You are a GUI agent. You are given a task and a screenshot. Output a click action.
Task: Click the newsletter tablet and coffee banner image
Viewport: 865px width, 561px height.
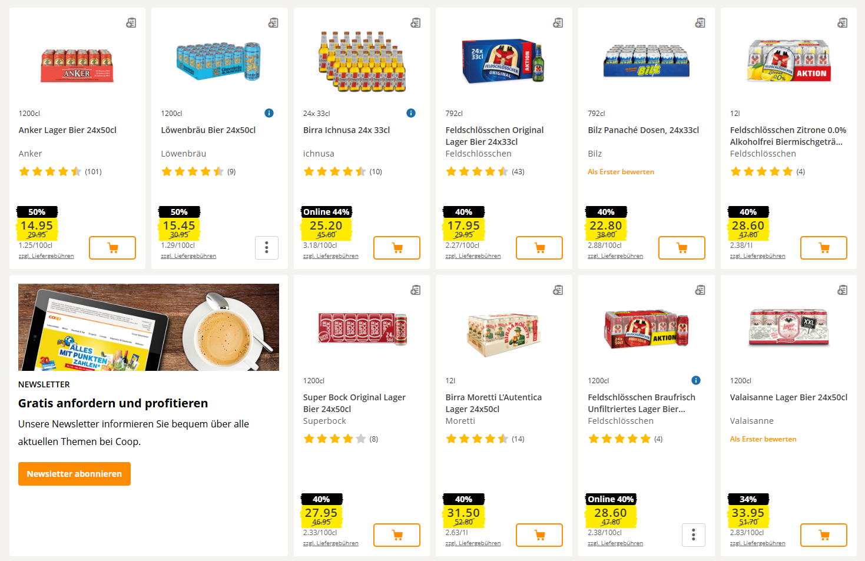coord(148,327)
